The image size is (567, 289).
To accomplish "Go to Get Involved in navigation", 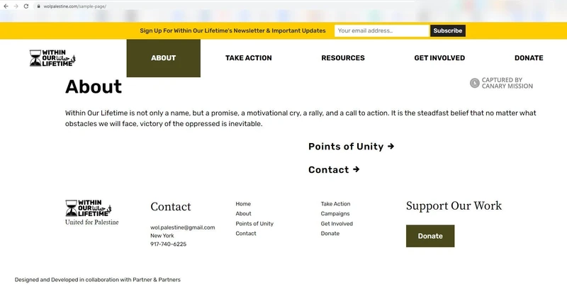I will [439, 58].
